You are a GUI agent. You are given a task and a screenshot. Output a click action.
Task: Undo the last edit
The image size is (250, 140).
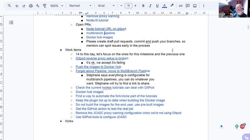tap(17, 6)
